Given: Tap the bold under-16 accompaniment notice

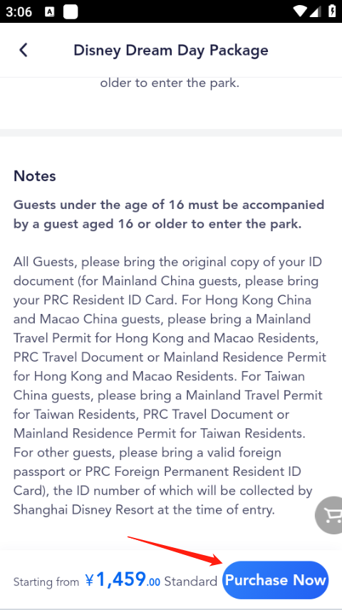Looking at the screenshot, I should [169, 214].
